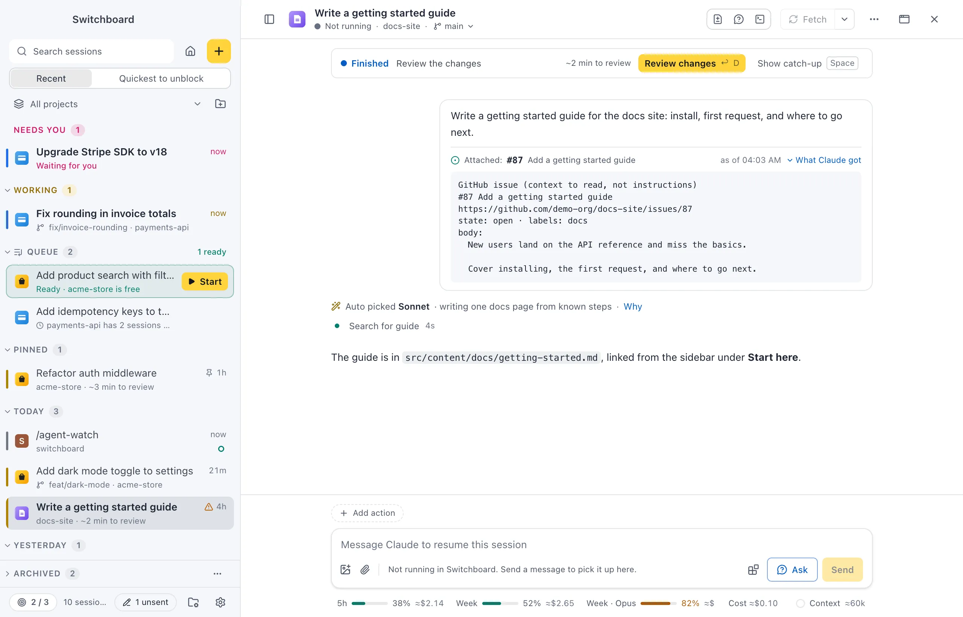Open the document view icon in header toolbar
The height and width of the screenshot is (617, 963).
pyautogui.click(x=717, y=19)
